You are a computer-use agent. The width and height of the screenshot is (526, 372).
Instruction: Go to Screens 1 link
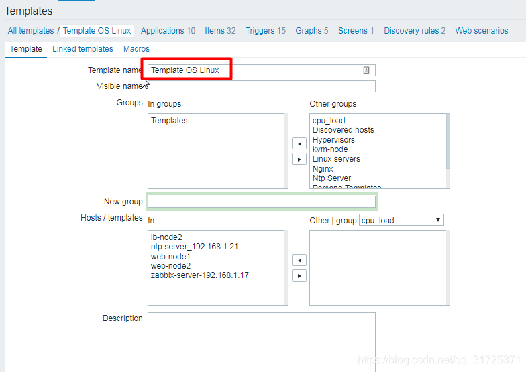[356, 31]
